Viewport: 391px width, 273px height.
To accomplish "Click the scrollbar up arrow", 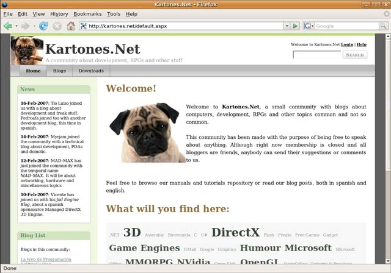I will point(388,37).
